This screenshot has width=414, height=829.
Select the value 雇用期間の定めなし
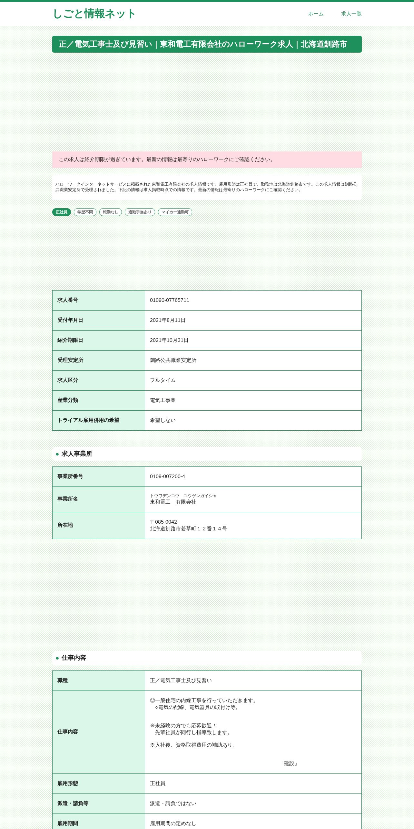[173, 824]
